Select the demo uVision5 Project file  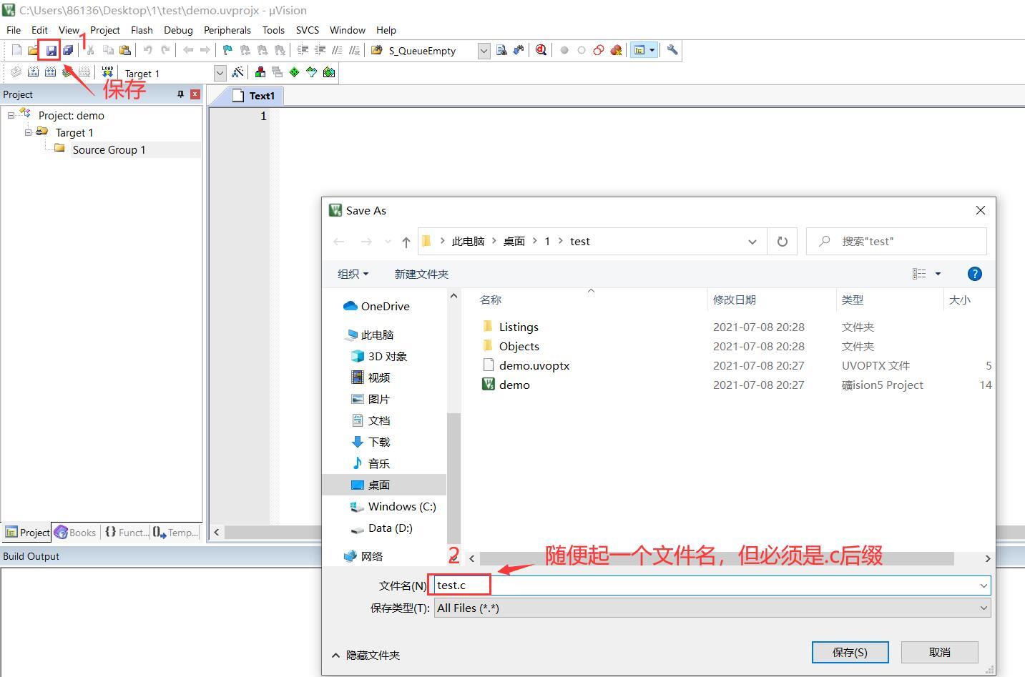[x=514, y=385]
